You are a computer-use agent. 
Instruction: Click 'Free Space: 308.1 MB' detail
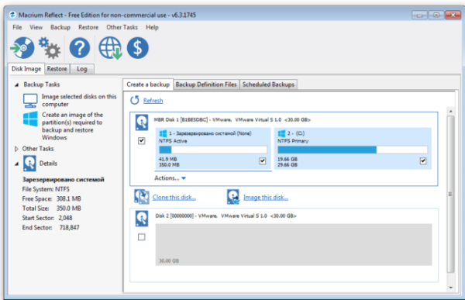coord(52,198)
